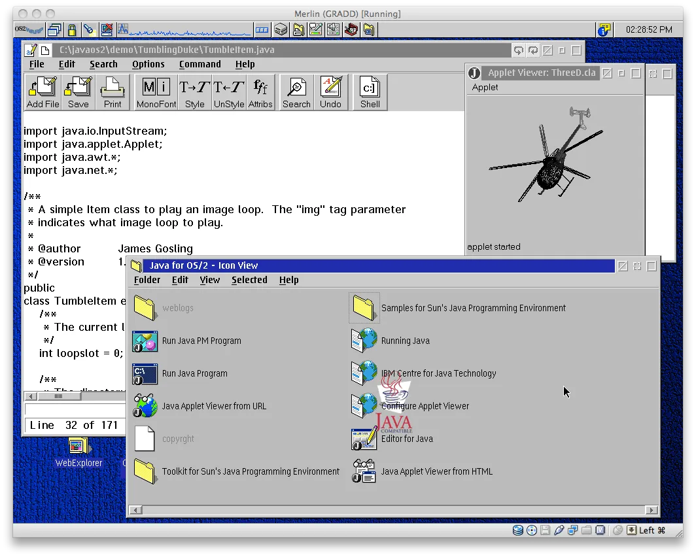Open the Toolkit for Sun's Java Programming Environment folder
696x557 pixels.
[145, 471]
